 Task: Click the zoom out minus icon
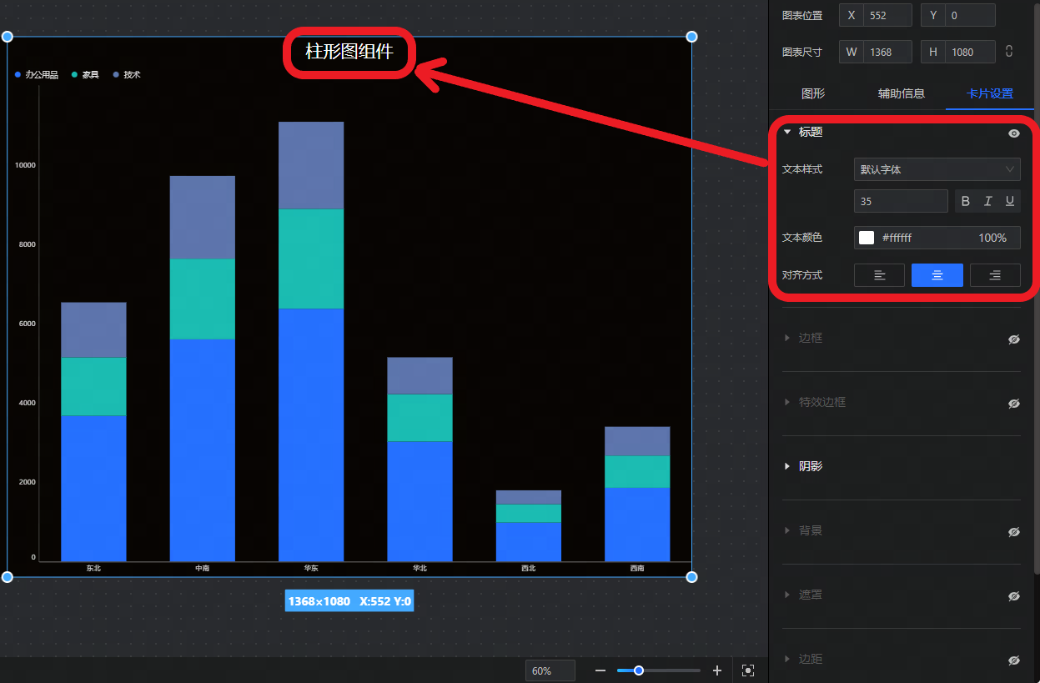(x=600, y=670)
